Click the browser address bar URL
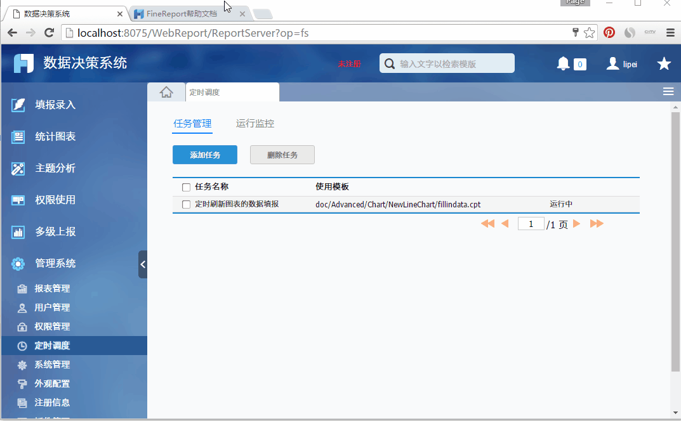681x421 pixels. click(193, 33)
